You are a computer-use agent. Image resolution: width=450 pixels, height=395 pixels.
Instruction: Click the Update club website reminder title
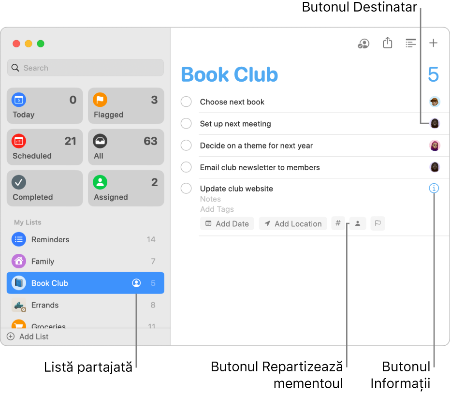click(236, 189)
